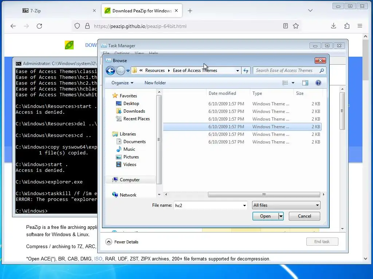
Task: Sort by the Date modified column header
Action: pos(228,93)
